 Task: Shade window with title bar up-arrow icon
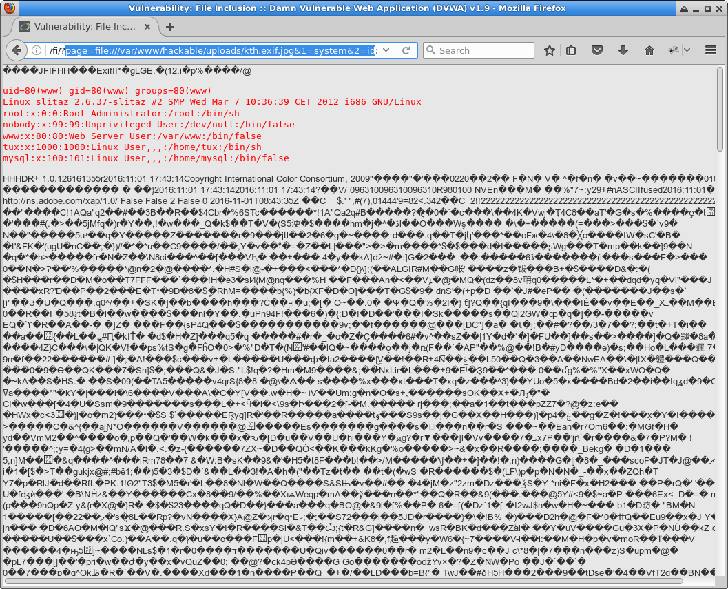[x=685, y=8]
